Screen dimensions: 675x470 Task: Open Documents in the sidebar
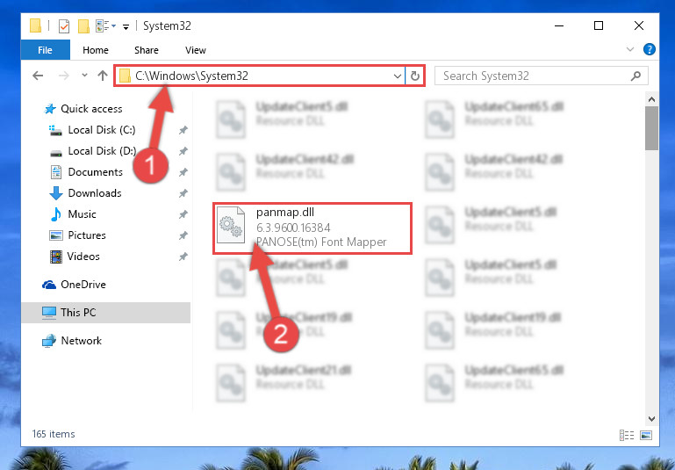[x=87, y=172]
